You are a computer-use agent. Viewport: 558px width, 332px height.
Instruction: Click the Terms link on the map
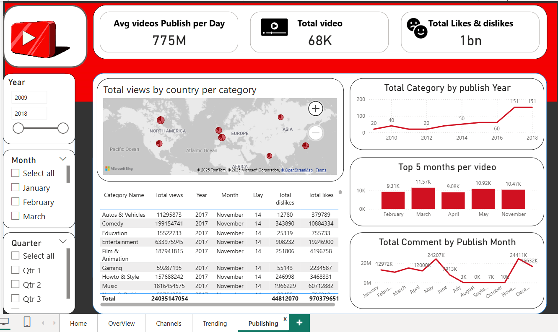(x=321, y=170)
